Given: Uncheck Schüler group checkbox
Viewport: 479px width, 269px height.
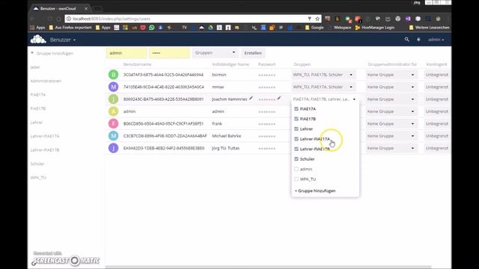Looking at the screenshot, I should (x=296, y=159).
